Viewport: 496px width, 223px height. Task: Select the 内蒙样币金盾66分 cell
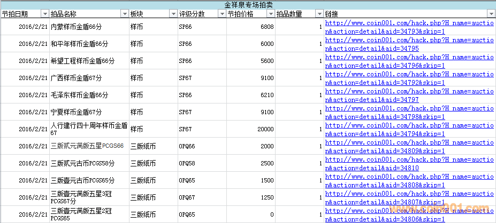point(79,27)
